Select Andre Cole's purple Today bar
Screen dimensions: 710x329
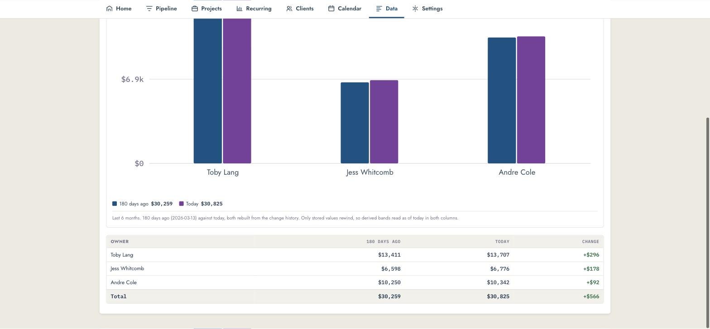click(531, 100)
